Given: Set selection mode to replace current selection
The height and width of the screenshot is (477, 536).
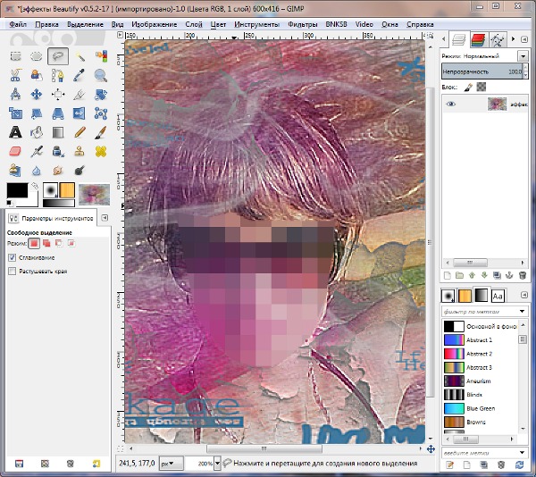Looking at the screenshot, I should click(34, 243).
